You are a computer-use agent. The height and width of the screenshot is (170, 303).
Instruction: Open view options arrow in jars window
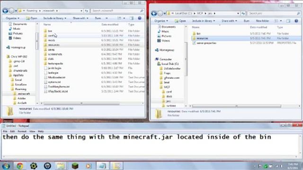coord(281,21)
